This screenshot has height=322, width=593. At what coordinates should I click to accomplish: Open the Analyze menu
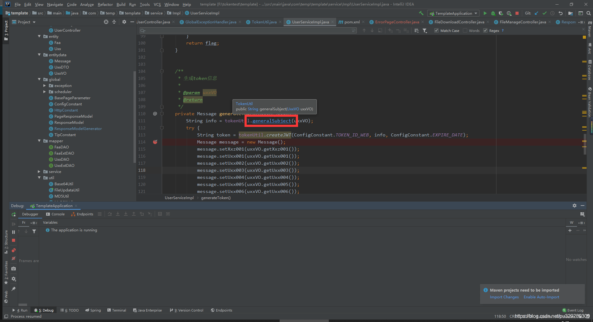(x=87, y=4)
